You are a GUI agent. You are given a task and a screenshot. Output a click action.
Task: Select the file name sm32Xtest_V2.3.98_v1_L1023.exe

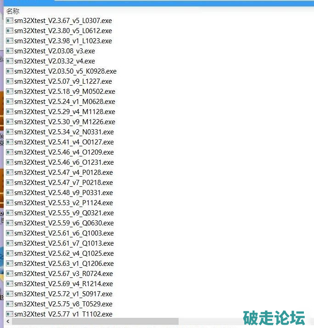pos(63,41)
